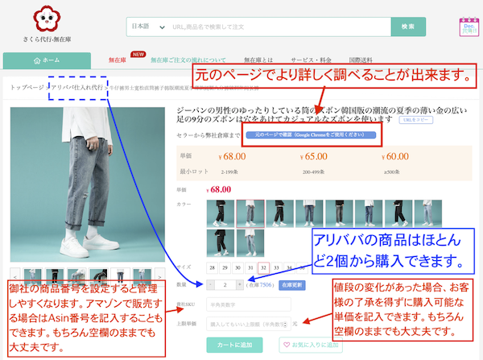Click お気に入りに追加 favorites button
Screen dimensions: 483x360
tap(311, 345)
